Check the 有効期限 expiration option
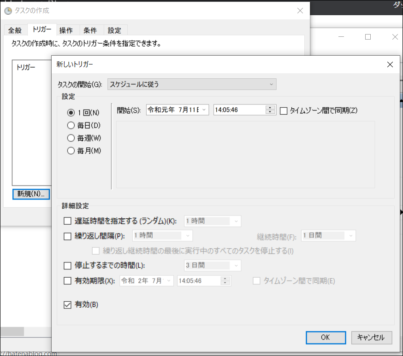 click(67, 281)
